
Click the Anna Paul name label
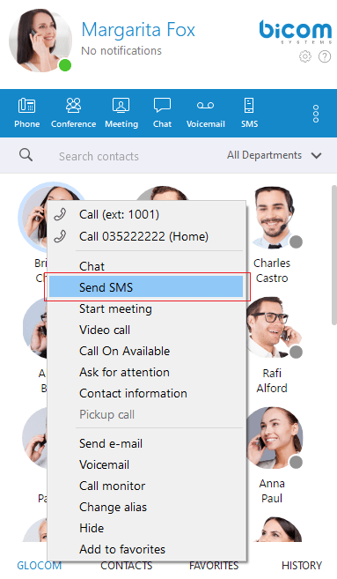272,490
